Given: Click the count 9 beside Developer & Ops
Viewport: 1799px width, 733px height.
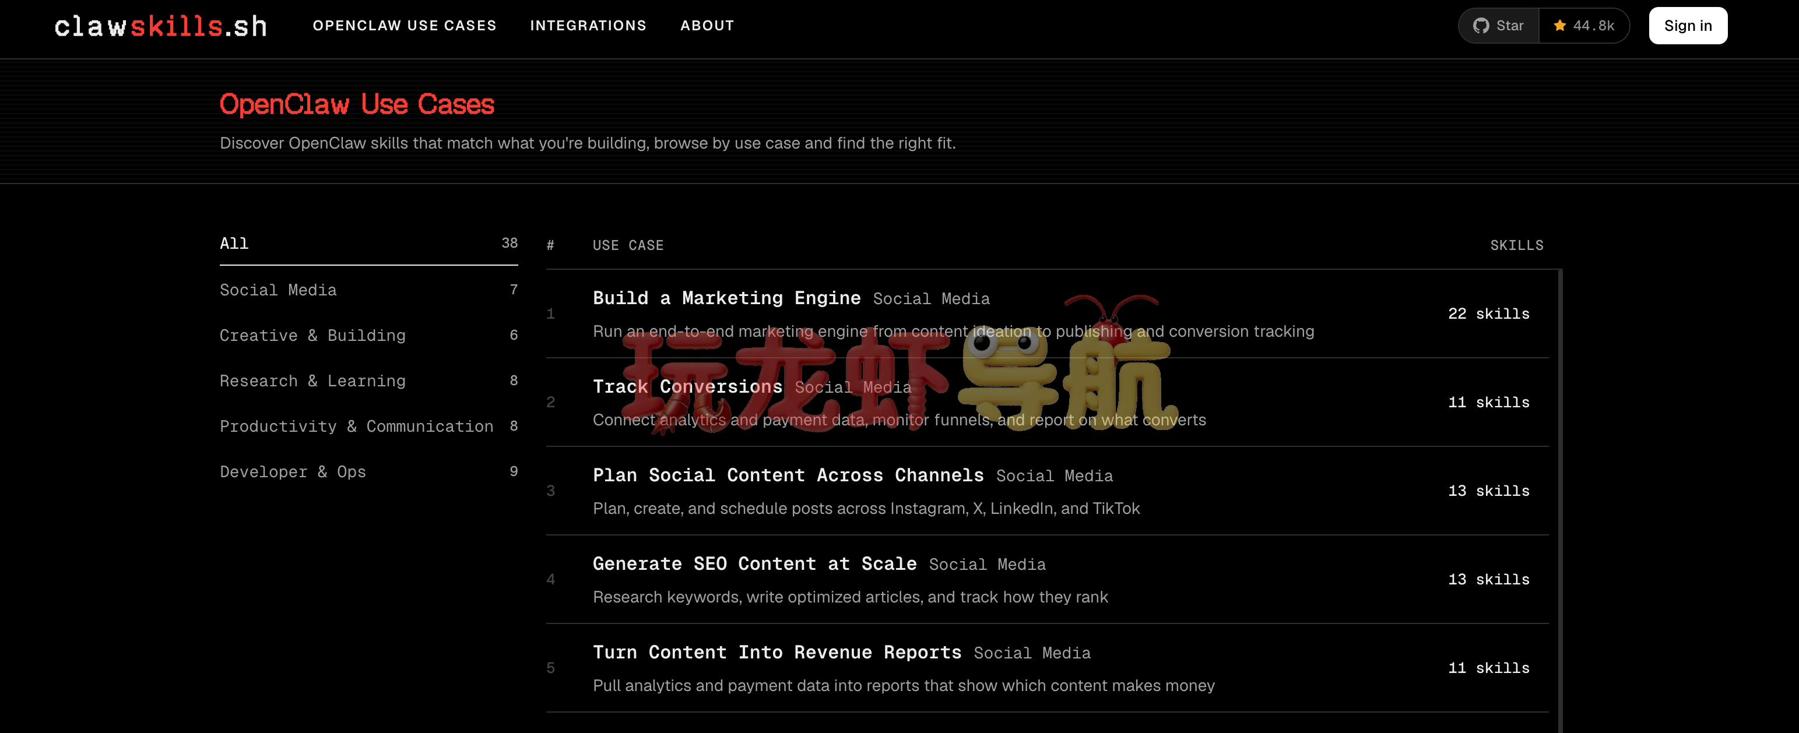Looking at the screenshot, I should point(514,471).
